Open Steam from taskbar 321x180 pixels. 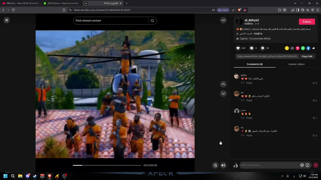coord(35,176)
